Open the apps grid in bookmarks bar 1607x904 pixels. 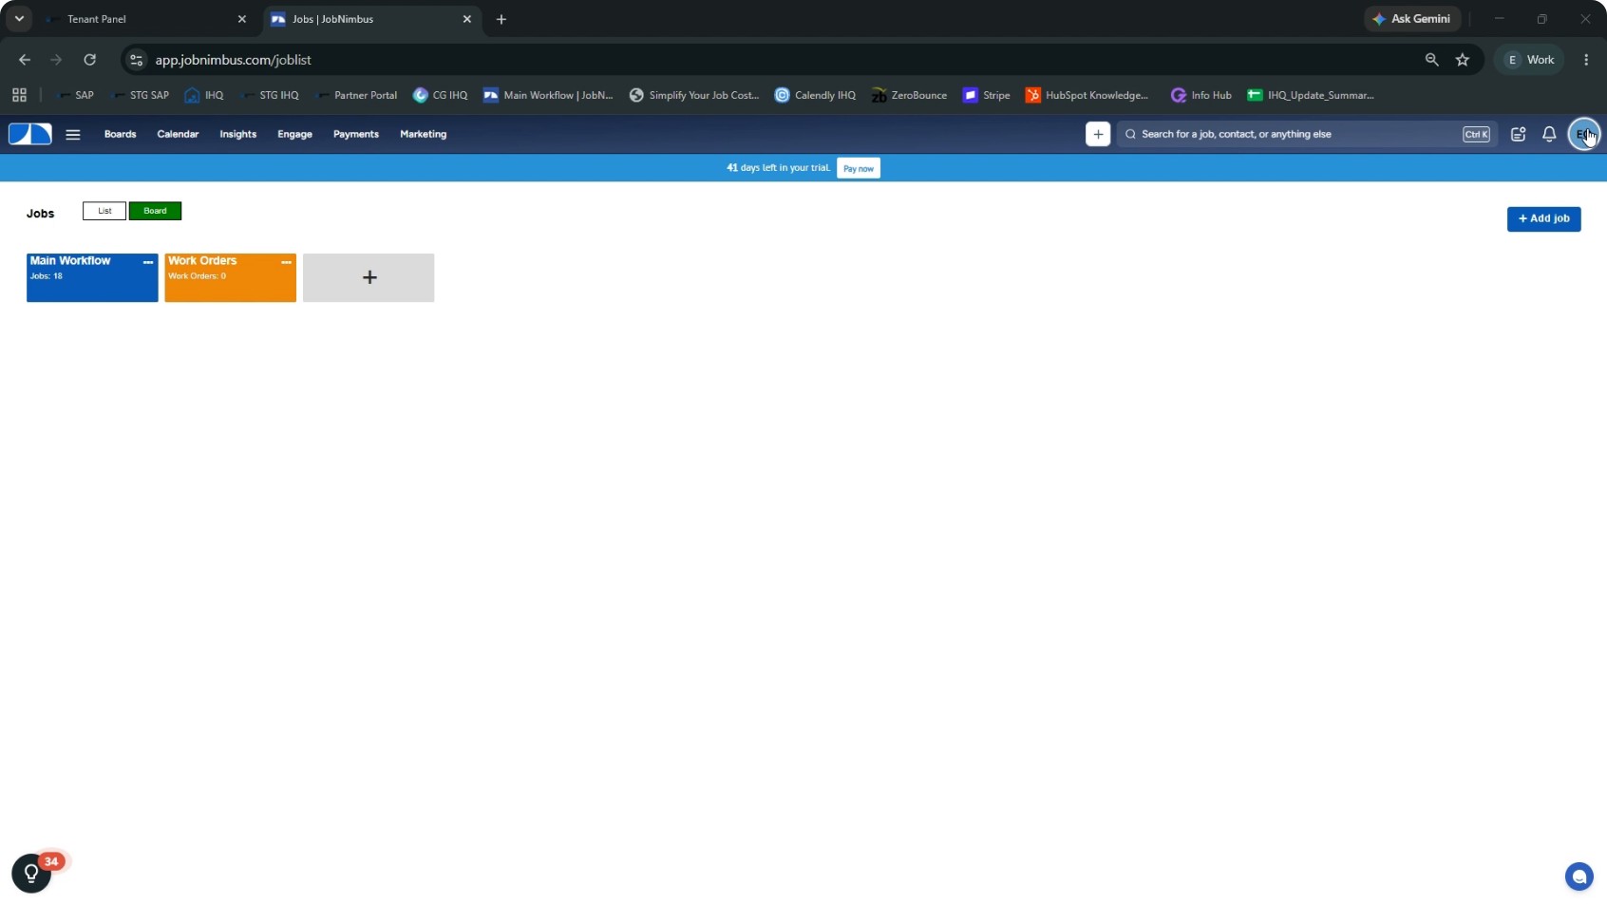click(19, 95)
